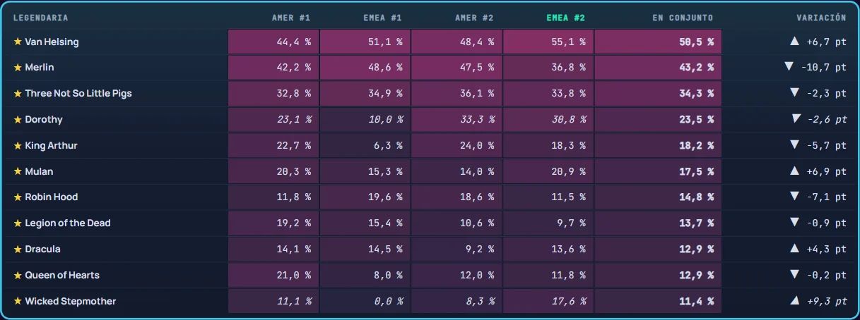Select the Wicked Stepmother name
The image size is (860, 320).
click(x=71, y=302)
